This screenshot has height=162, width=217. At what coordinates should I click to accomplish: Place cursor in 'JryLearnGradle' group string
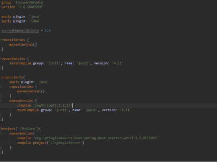[29, 2]
